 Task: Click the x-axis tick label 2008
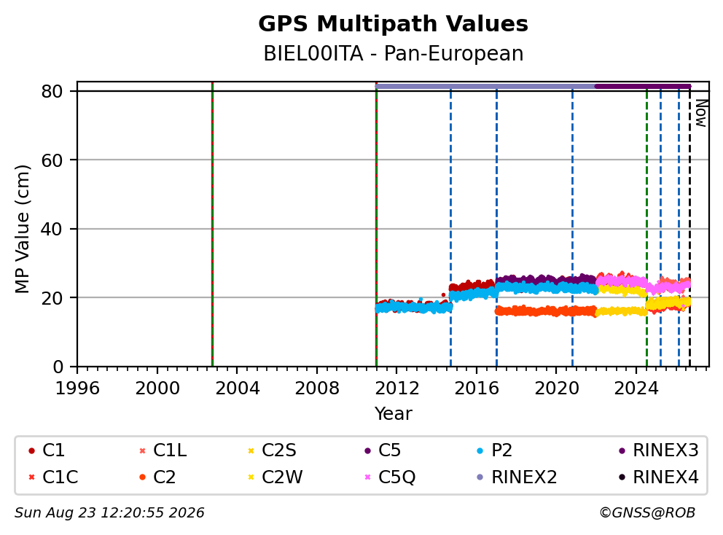(x=317, y=388)
